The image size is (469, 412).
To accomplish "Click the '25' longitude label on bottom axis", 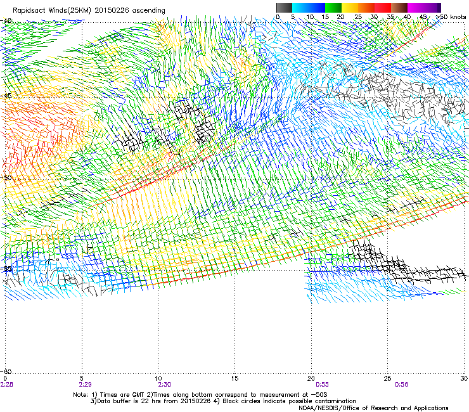I will [x=388, y=378].
